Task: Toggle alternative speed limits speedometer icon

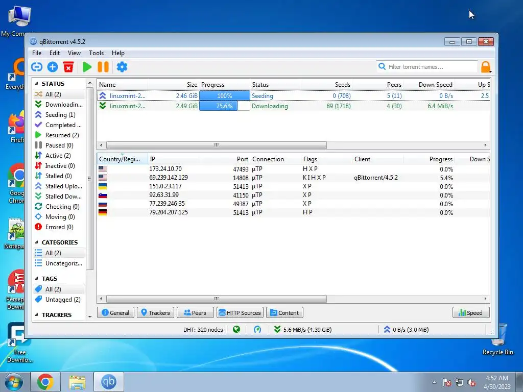Action: click(257, 329)
